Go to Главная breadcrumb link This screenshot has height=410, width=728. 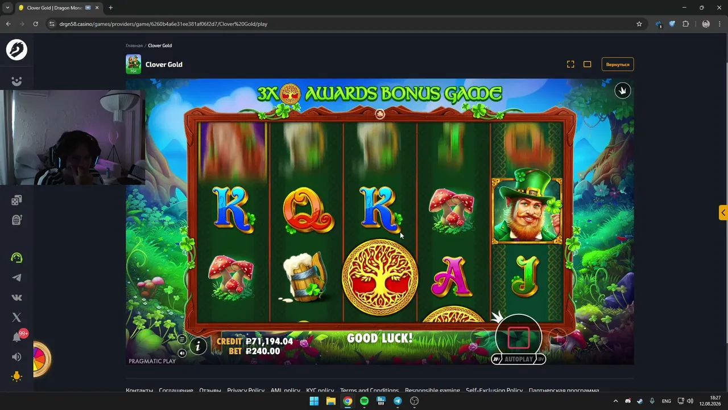(134, 46)
